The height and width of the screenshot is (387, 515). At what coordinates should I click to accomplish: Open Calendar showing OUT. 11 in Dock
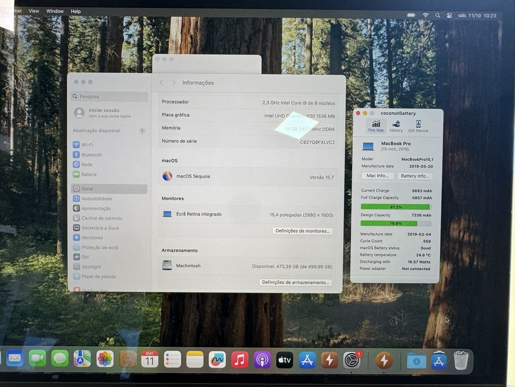click(x=150, y=359)
